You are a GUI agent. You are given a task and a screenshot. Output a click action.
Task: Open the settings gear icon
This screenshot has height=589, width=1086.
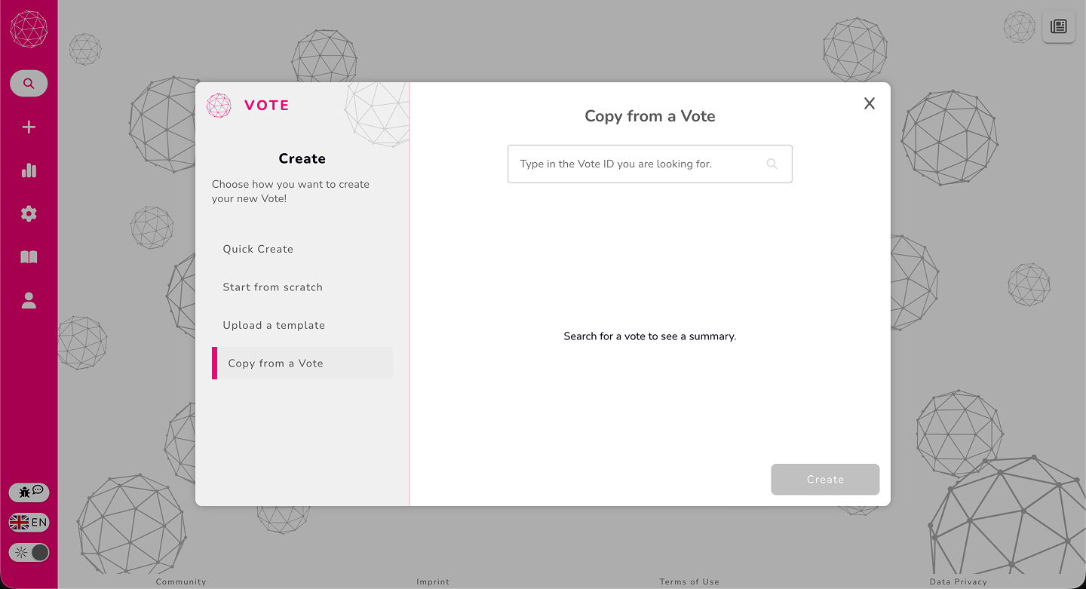pos(29,214)
